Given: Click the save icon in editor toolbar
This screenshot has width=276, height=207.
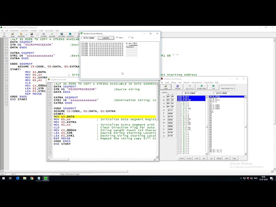Looking at the screenshot, I should (x=31, y=34).
